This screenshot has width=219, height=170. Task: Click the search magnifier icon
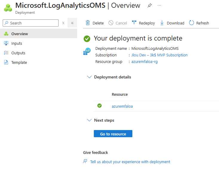point(6,23)
